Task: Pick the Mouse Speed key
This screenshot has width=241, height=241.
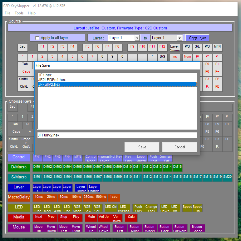Action: 197,228
